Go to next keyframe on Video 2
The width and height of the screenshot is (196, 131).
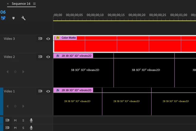tap(23, 72)
